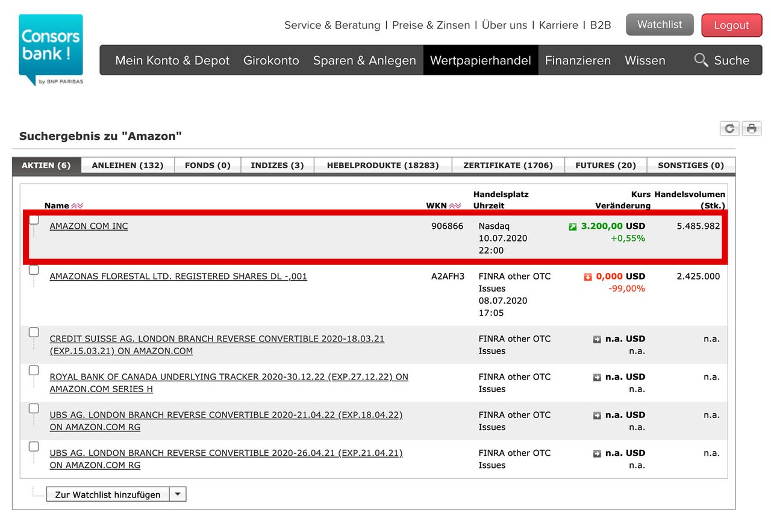771x521 pixels.
Task: Open the Girokonto menu
Action: coord(271,60)
